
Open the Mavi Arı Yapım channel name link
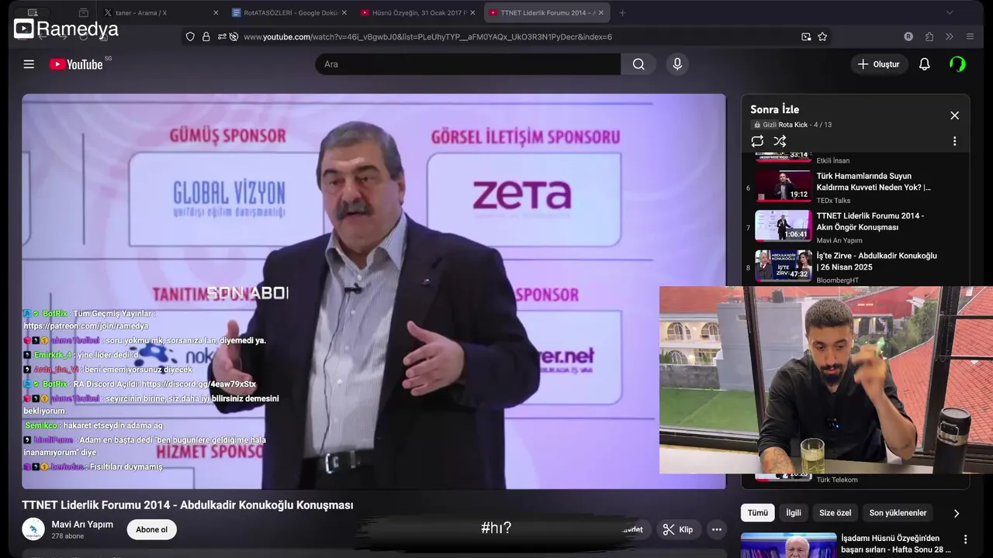82,525
